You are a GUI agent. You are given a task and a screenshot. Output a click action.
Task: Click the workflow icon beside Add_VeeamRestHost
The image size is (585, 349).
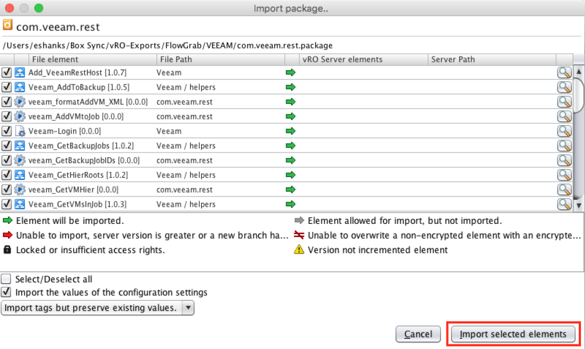pos(19,72)
